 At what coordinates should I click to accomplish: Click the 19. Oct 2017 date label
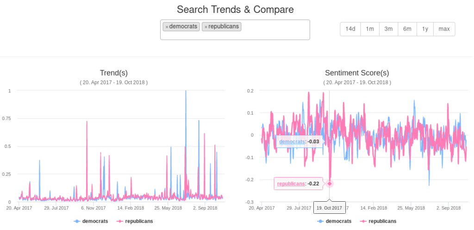tap(329, 208)
